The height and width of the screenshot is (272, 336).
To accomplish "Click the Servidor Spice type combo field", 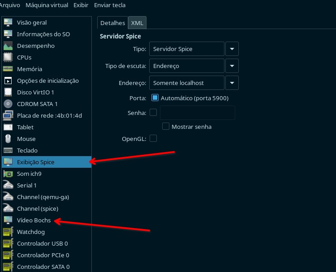I will click(187, 49).
